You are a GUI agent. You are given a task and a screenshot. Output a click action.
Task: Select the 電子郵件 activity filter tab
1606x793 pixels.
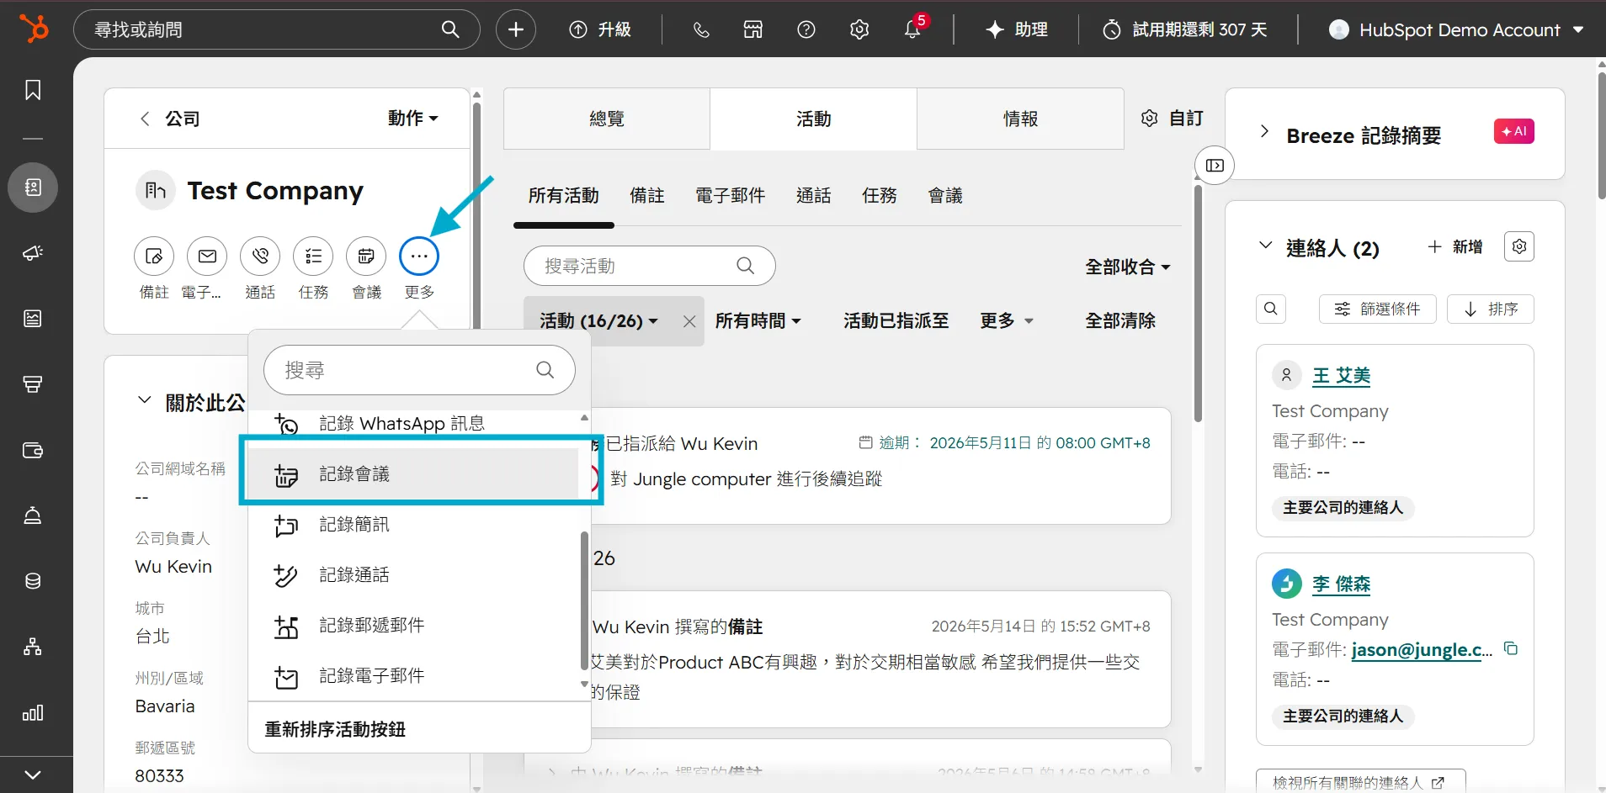(730, 196)
